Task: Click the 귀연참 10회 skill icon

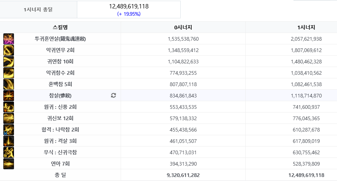Action: [8, 62]
